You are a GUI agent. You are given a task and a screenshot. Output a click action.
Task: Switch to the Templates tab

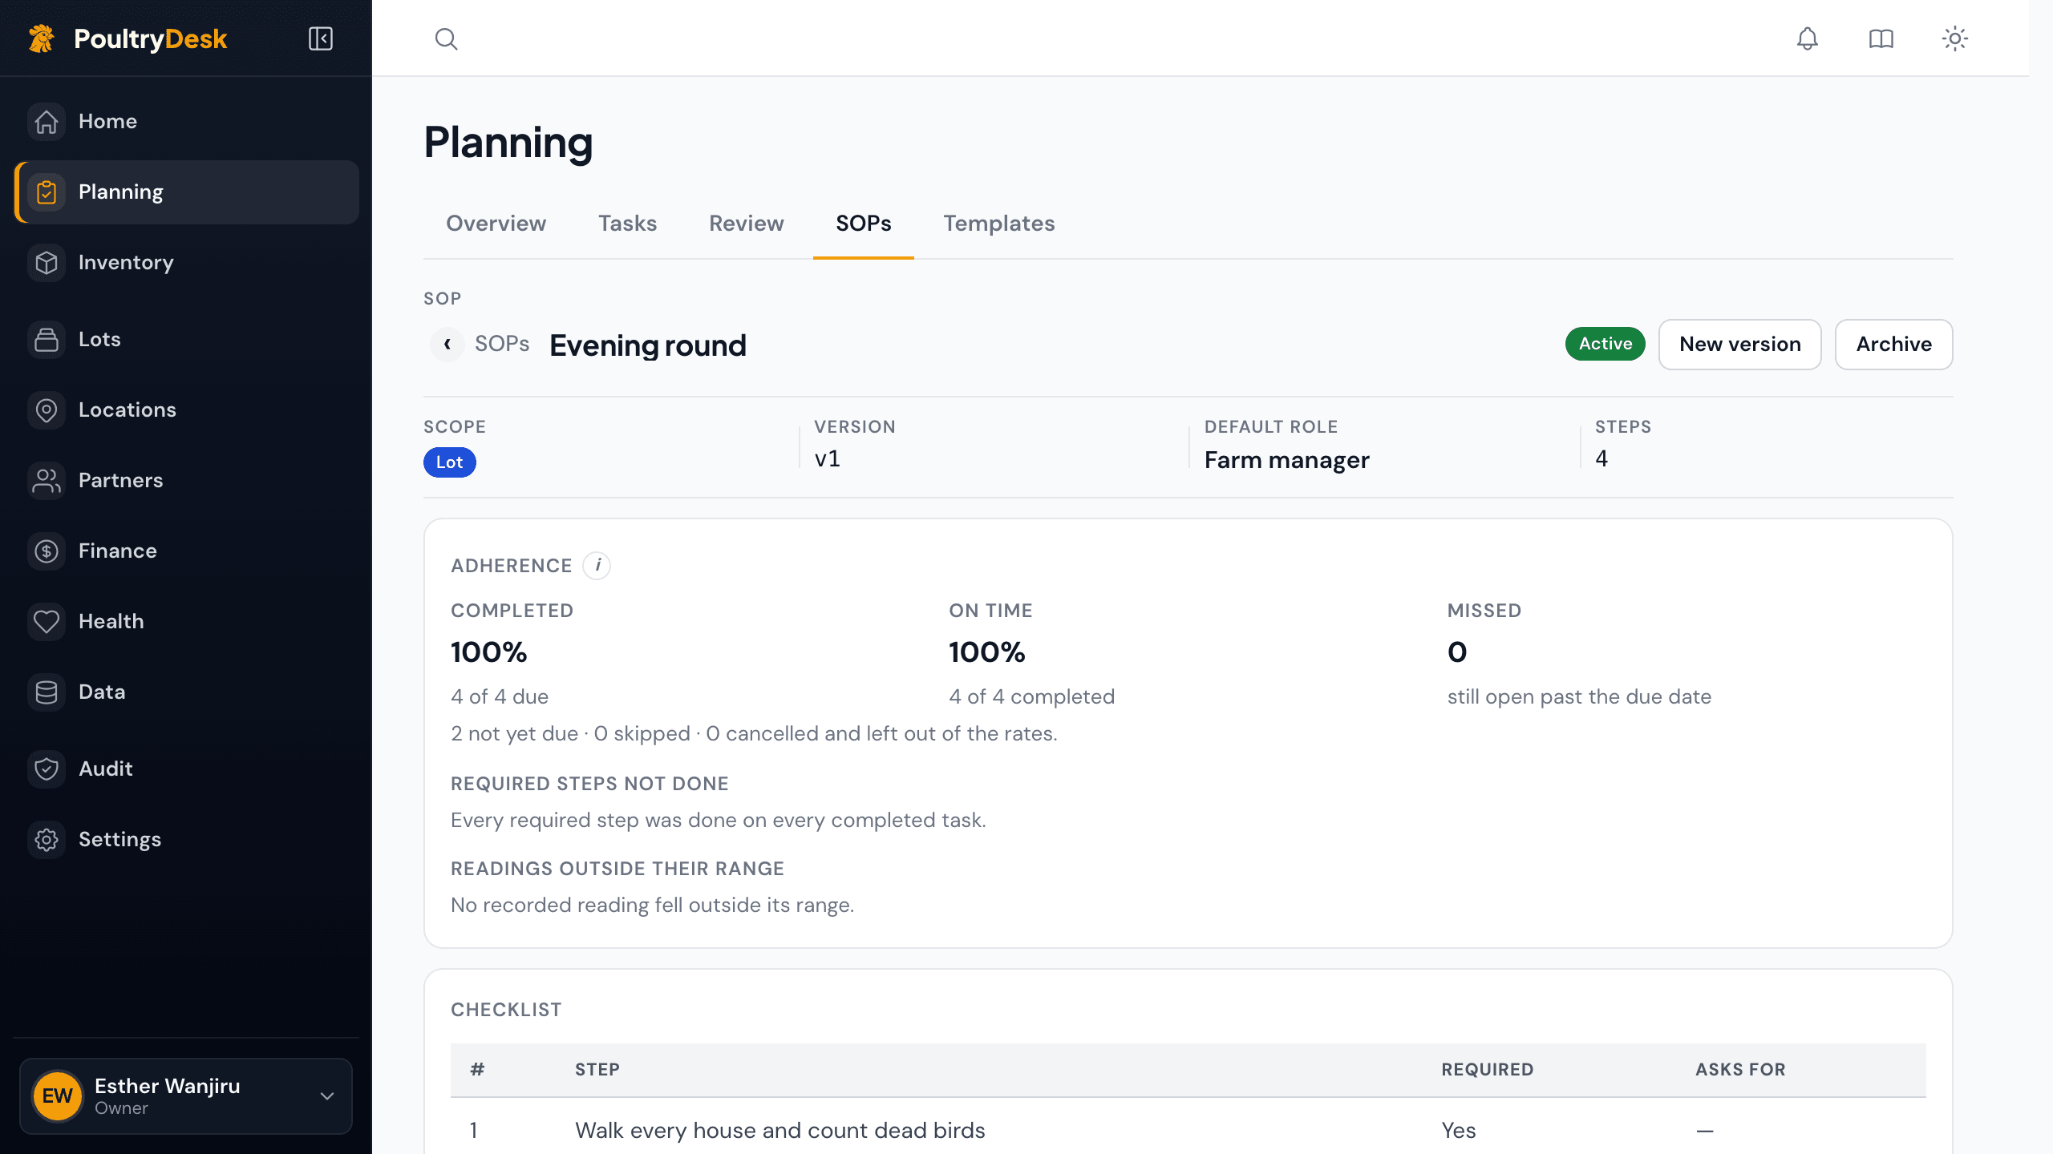pos(998,224)
